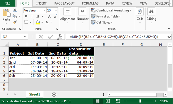The width and height of the screenshot is (173, 104).
Task: Increase font size with larger A
Action: tap(50, 16)
